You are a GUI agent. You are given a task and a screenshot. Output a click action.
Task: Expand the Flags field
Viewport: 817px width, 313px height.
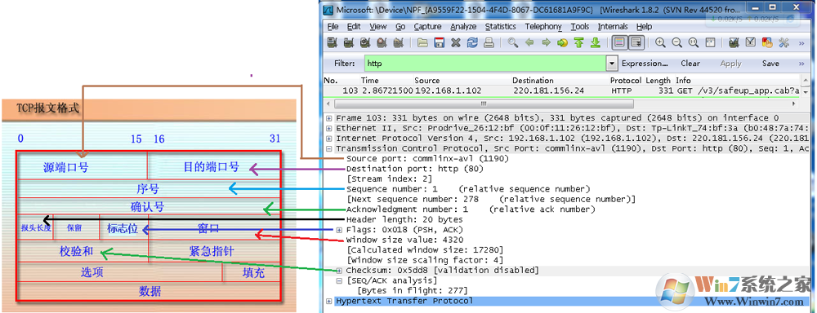339,230
